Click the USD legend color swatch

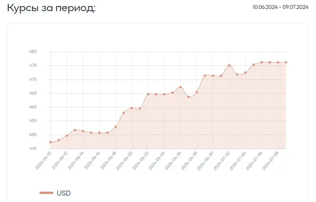[46, 193]
